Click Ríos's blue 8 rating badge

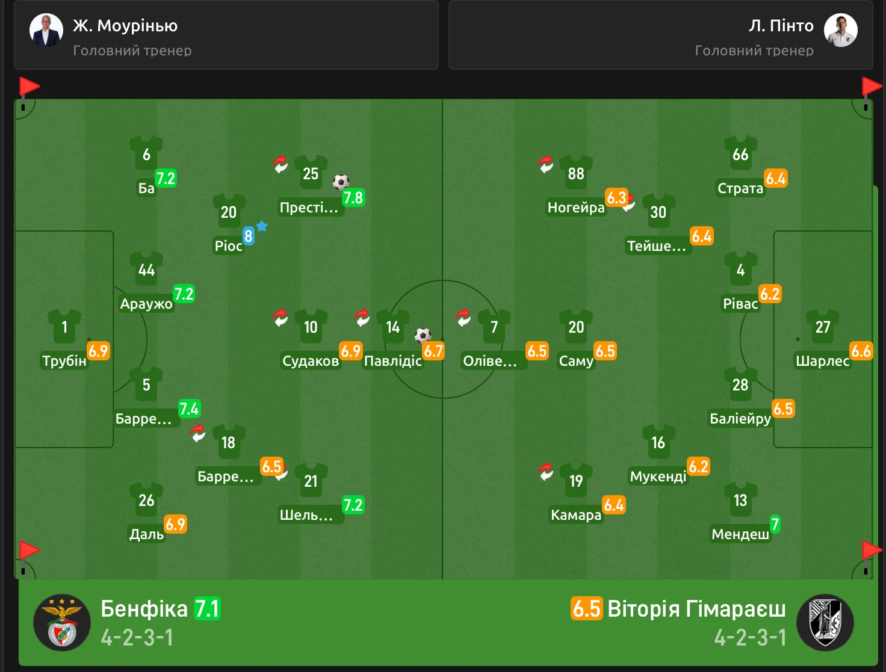point(248,236)
